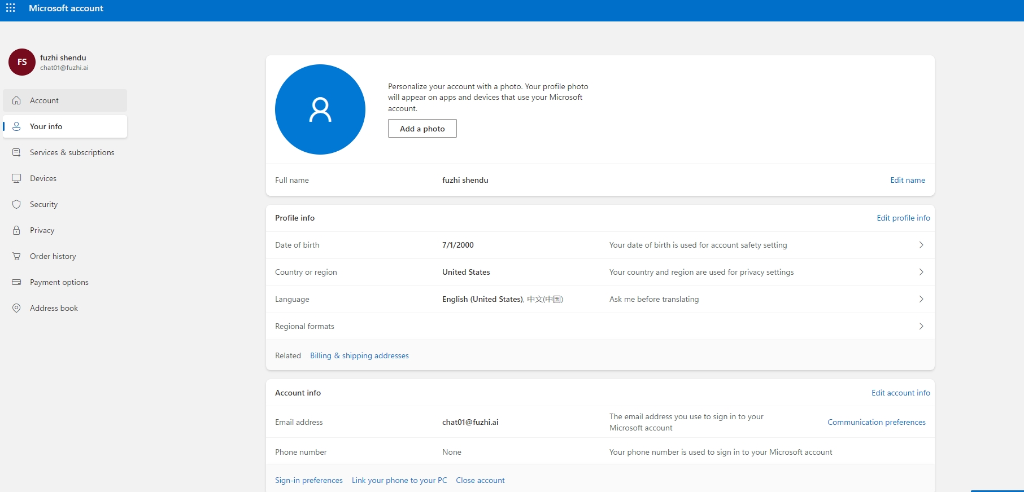Click Edit account info link
Image resolution: width=1024 pixels, height=492 pixels.
coord(900,393)
